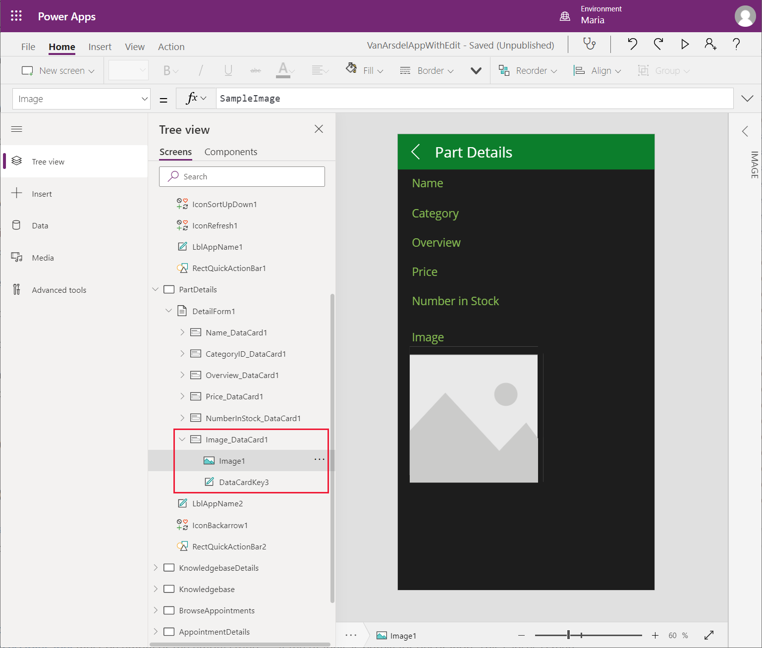
Task: Click the Help question mark icon
Action: [736, 45]
